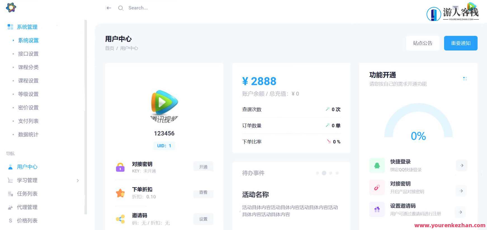Open 价格列表 navigation entry
Screen dimensions: 487x230
coord(27,220)
